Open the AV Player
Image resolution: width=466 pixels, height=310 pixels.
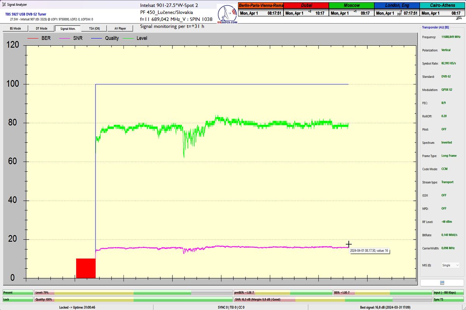click(x=120, y=28)
